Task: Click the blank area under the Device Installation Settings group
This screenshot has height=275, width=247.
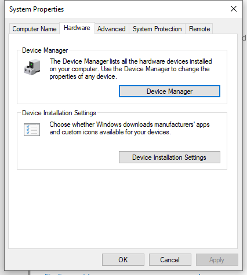Action: click(123, 208)
